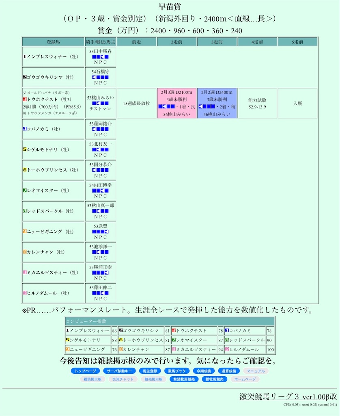Click the 2月3週 D2100m race result
This screenshot has height=416, width=340.
(x=177, y=103)
